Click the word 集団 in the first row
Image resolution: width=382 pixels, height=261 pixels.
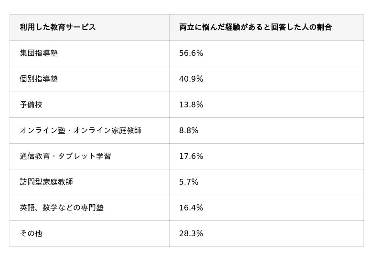(27, 53)
